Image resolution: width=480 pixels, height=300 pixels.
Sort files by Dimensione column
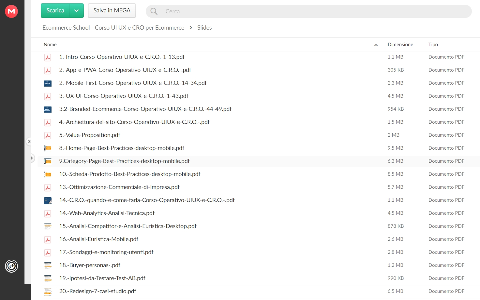click(400, 45)
